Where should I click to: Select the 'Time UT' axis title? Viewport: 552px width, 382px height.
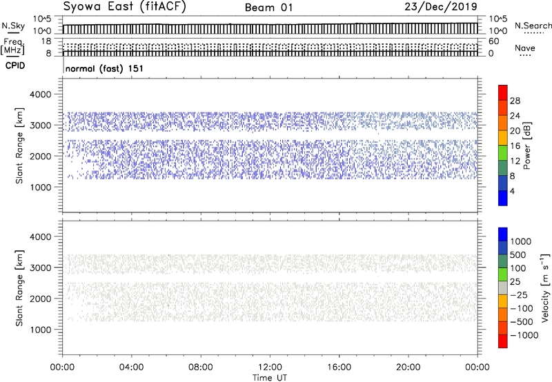tap(270, 378)
